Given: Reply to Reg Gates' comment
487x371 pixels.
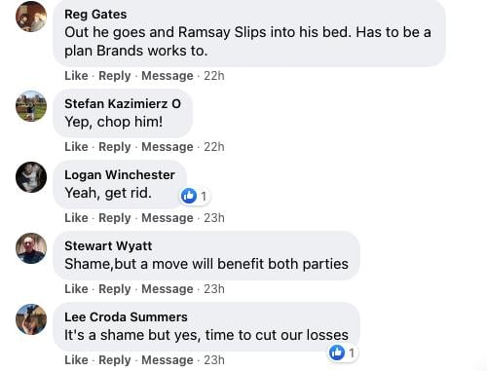Looking at the screenshot, I should [x=115, y=76].
